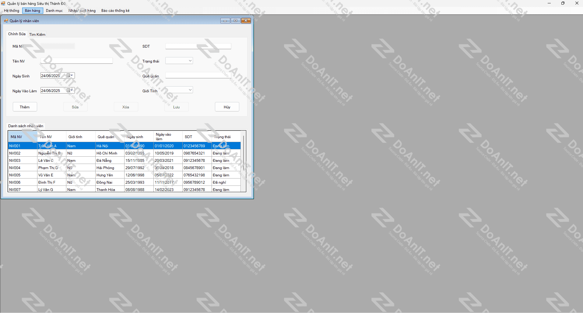Focus the Quê quán input field
Viewport: 583px width, 313px height.
point(198,75)
